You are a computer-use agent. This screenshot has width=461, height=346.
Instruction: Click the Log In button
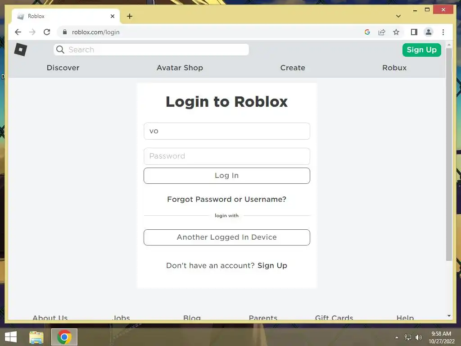pos(227,176)
